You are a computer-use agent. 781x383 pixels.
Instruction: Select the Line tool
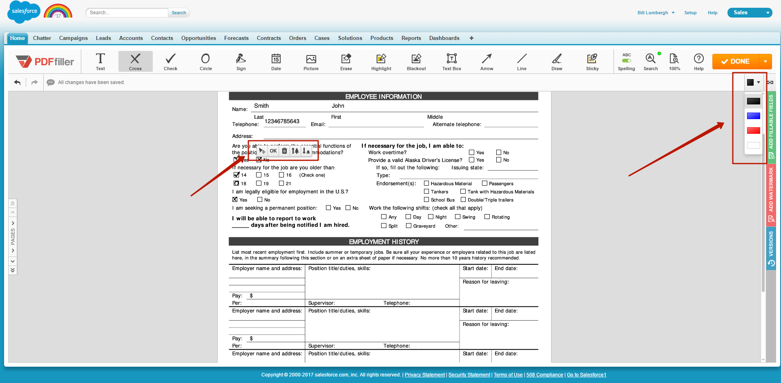pyautogui.click(x=522, y=62)
